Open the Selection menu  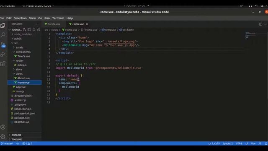pos(21,18)
